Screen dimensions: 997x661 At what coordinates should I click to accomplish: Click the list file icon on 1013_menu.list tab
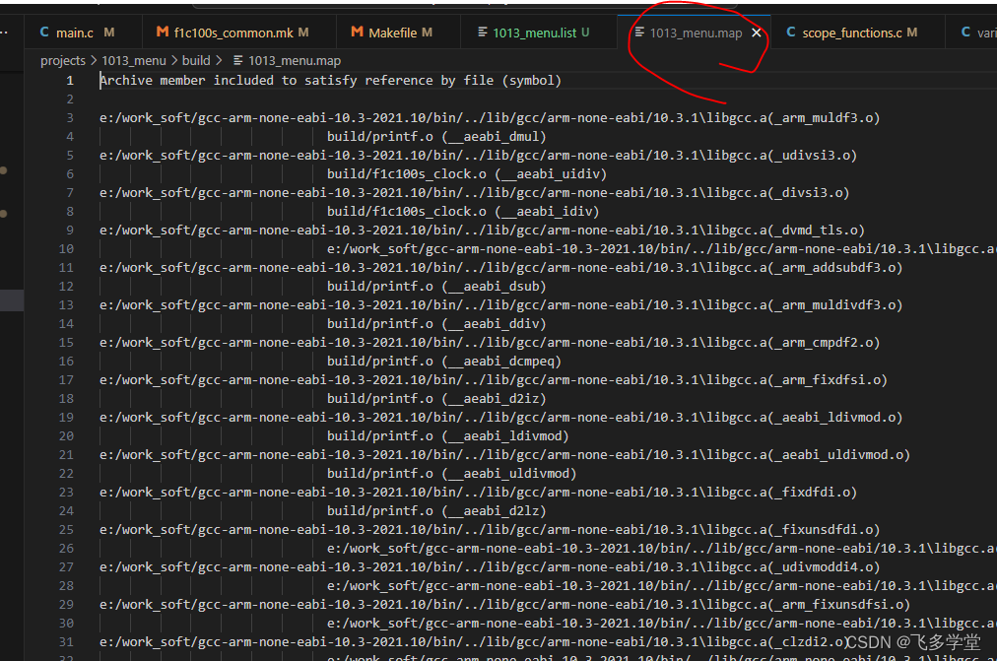481,33
